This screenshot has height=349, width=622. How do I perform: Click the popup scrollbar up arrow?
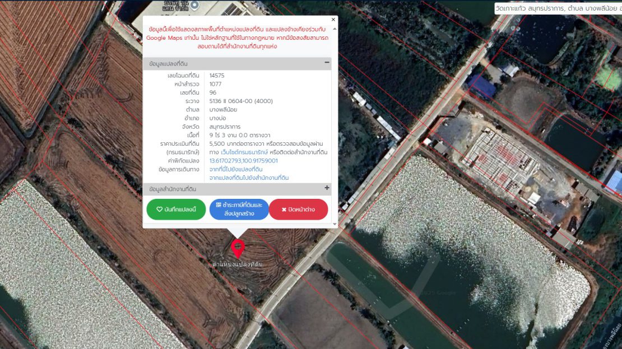pos(335,28)
